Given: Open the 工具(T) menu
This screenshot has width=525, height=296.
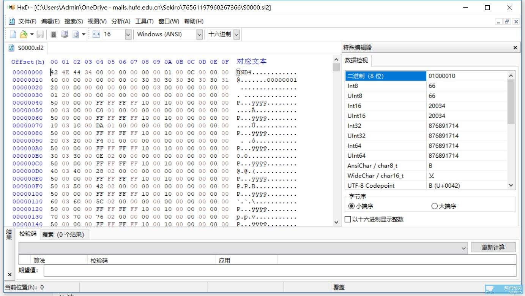Looking at the screenshot, I should (x=145, y=21).
